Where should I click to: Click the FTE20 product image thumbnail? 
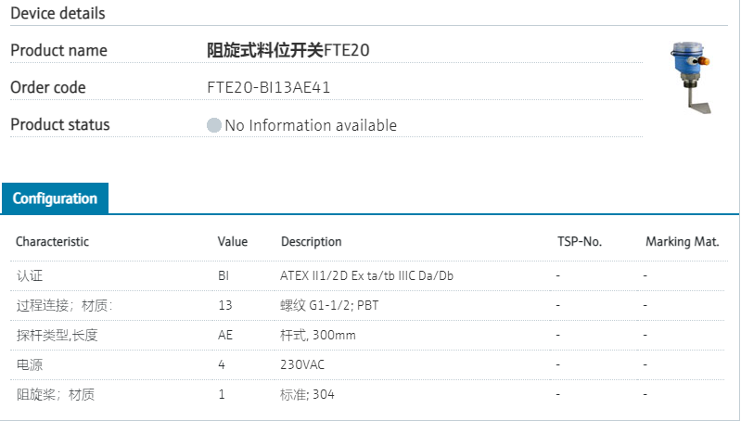point(691,78)
